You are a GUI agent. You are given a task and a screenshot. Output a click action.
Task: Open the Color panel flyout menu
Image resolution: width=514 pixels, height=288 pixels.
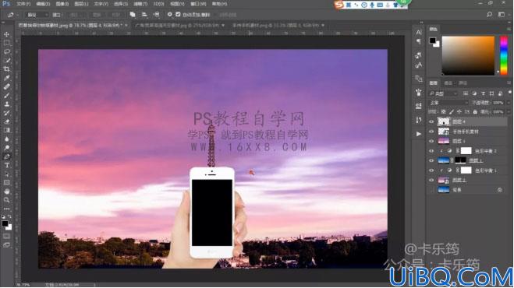[509, 29]
